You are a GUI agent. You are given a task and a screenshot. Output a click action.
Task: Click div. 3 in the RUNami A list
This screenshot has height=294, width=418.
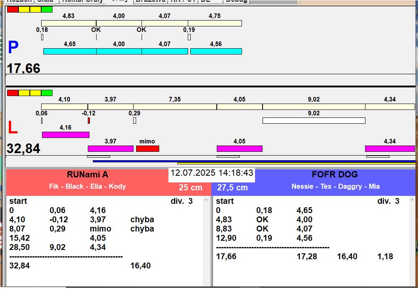(181, 201)
